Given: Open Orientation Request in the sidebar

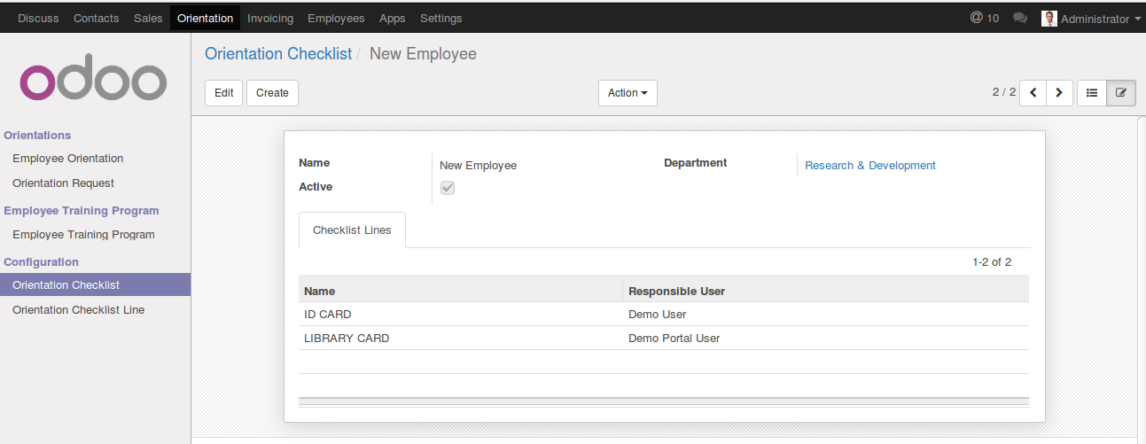Looking at the screenshot, I should pyautogui.click(x=63, y=183).
